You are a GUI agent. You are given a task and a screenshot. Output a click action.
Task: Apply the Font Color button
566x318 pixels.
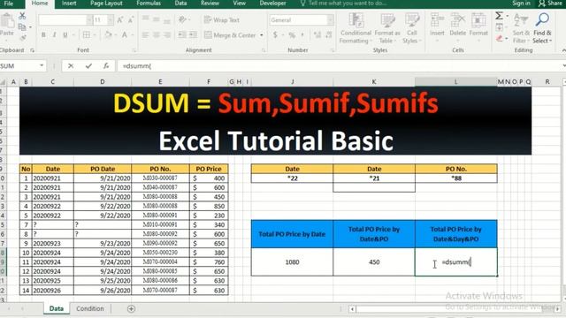click(x=124, y=35)
